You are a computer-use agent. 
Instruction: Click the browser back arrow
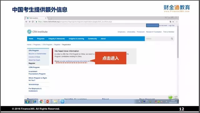pyautogui.click(x=26, y=22)
